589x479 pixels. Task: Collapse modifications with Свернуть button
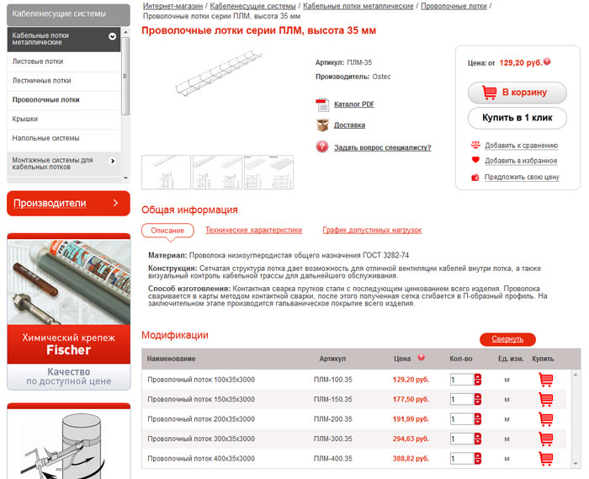(x=507, y=339)
